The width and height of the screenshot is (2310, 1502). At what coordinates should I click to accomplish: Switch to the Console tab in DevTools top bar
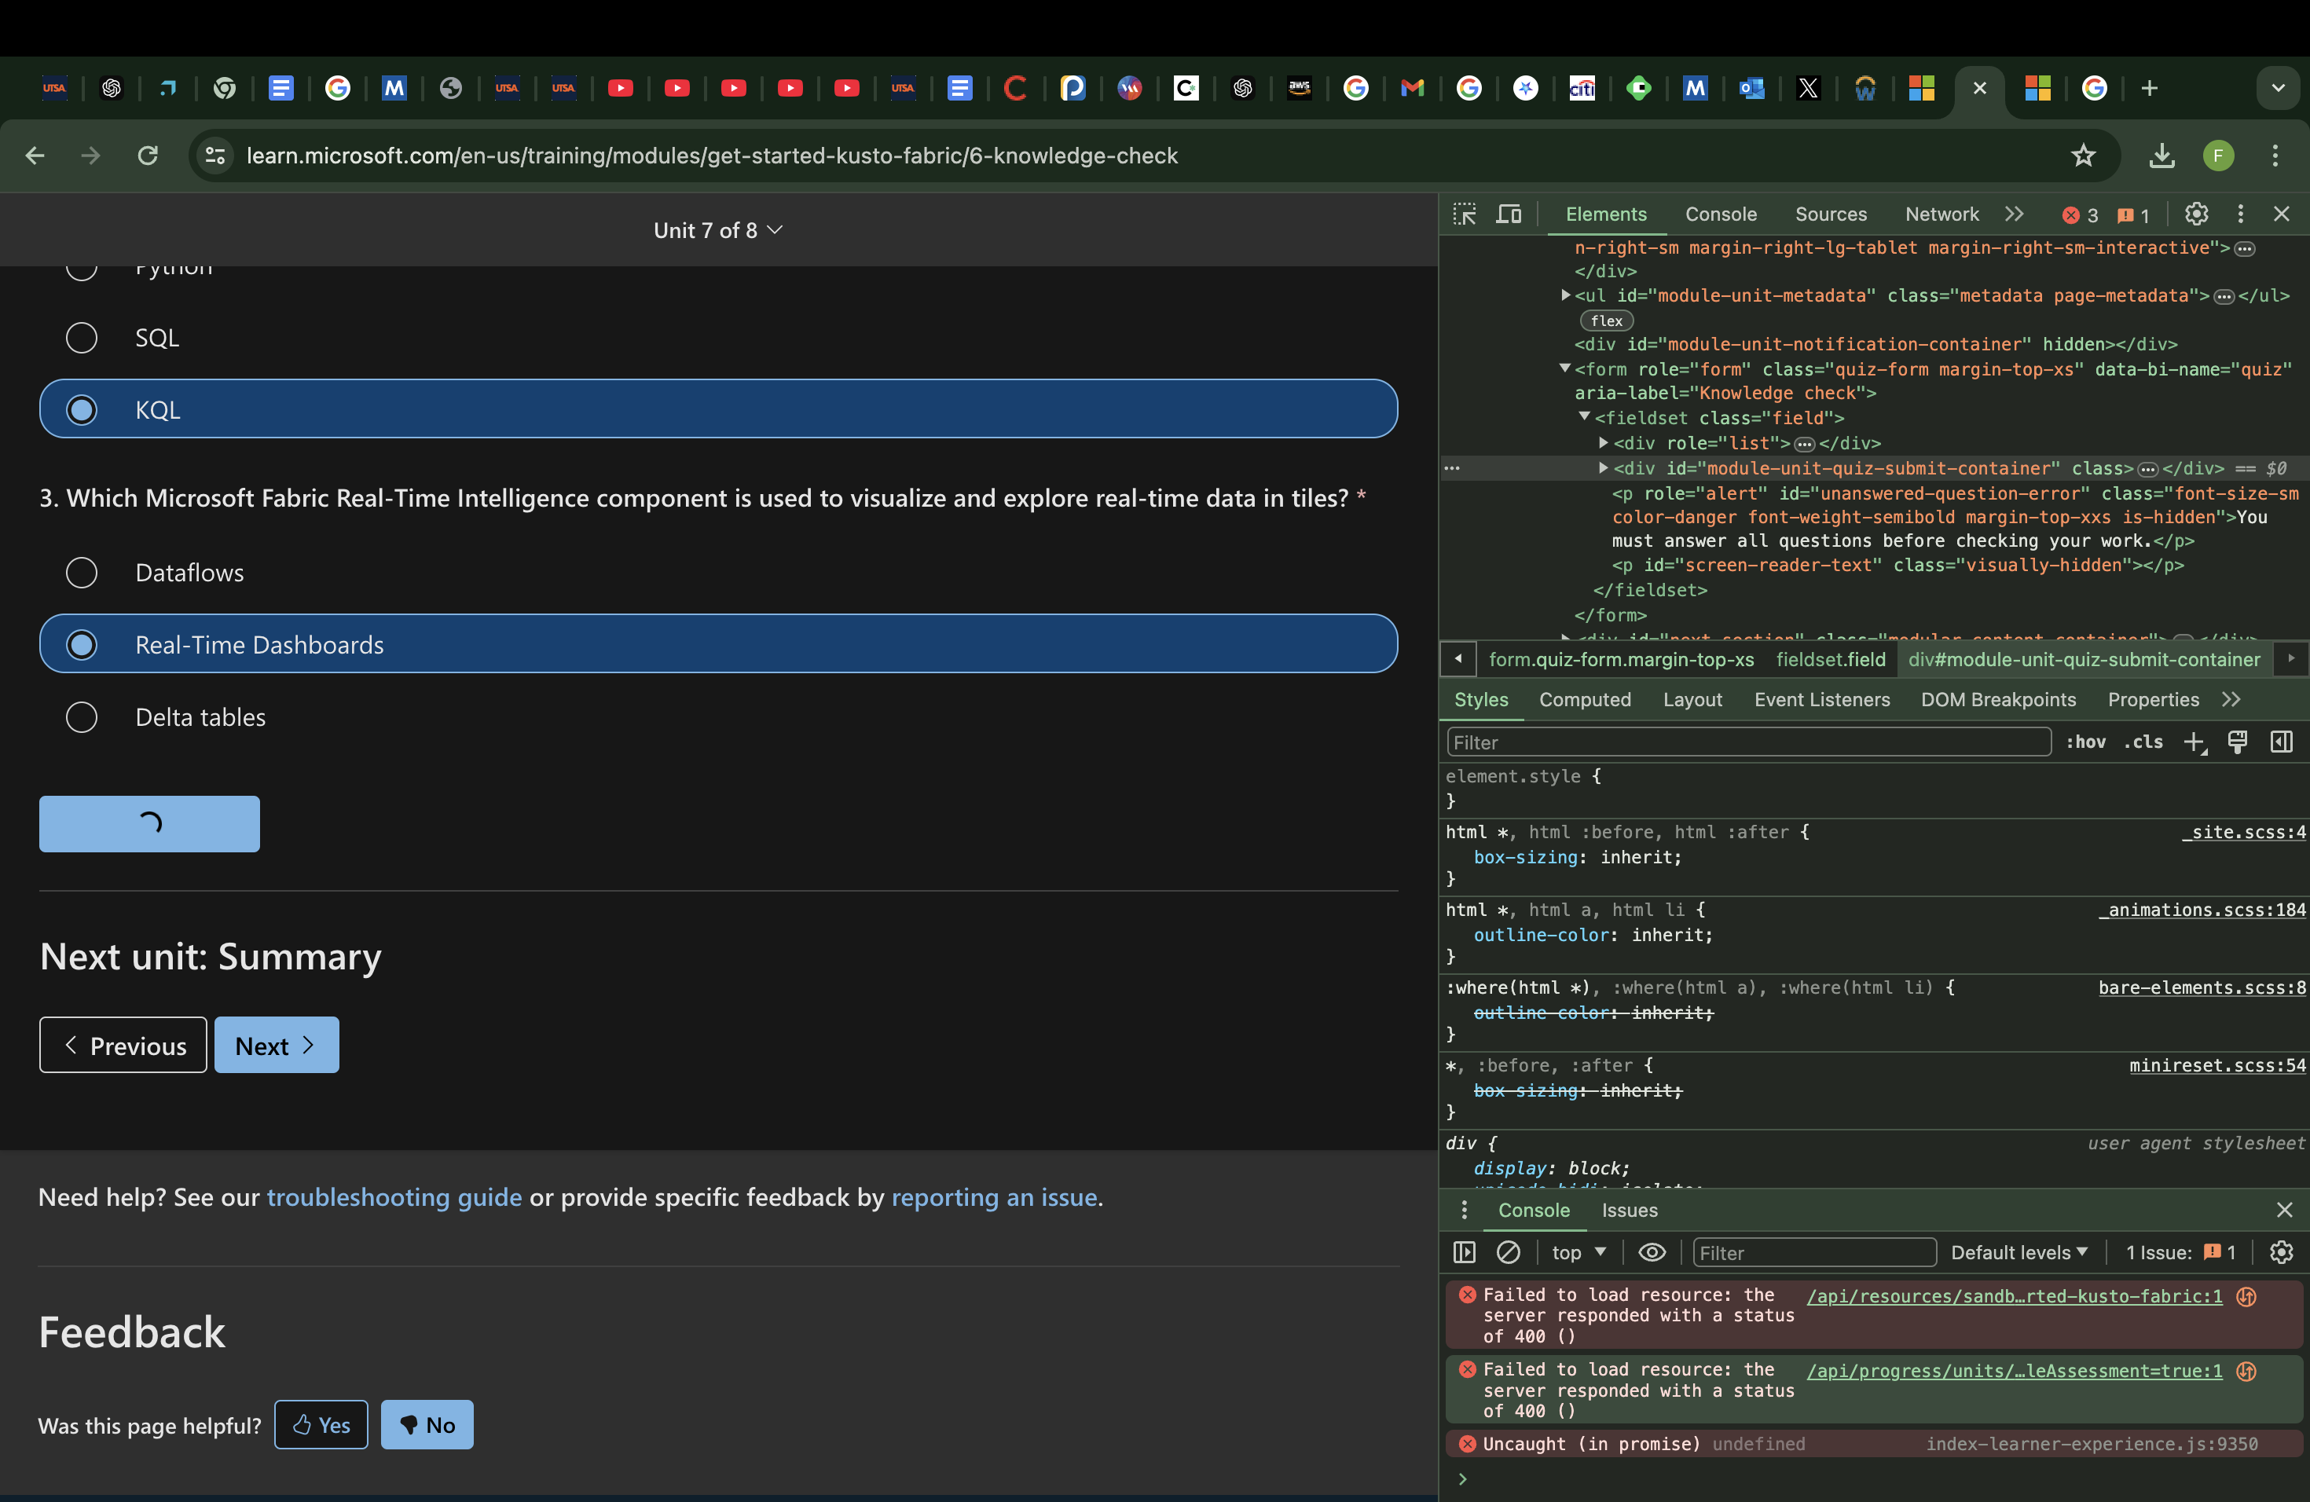coord(1721,214)
